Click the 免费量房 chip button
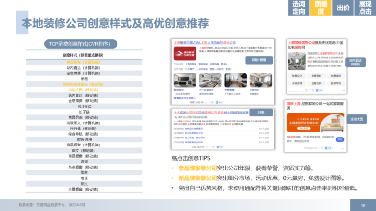 (336, 76)
